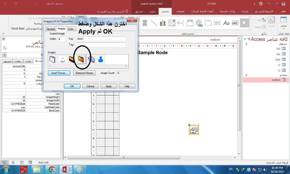The image size is (290, 174).
Task: Choose the label (Aa) control
Action: pyautogui.click(x=226, y=23)
